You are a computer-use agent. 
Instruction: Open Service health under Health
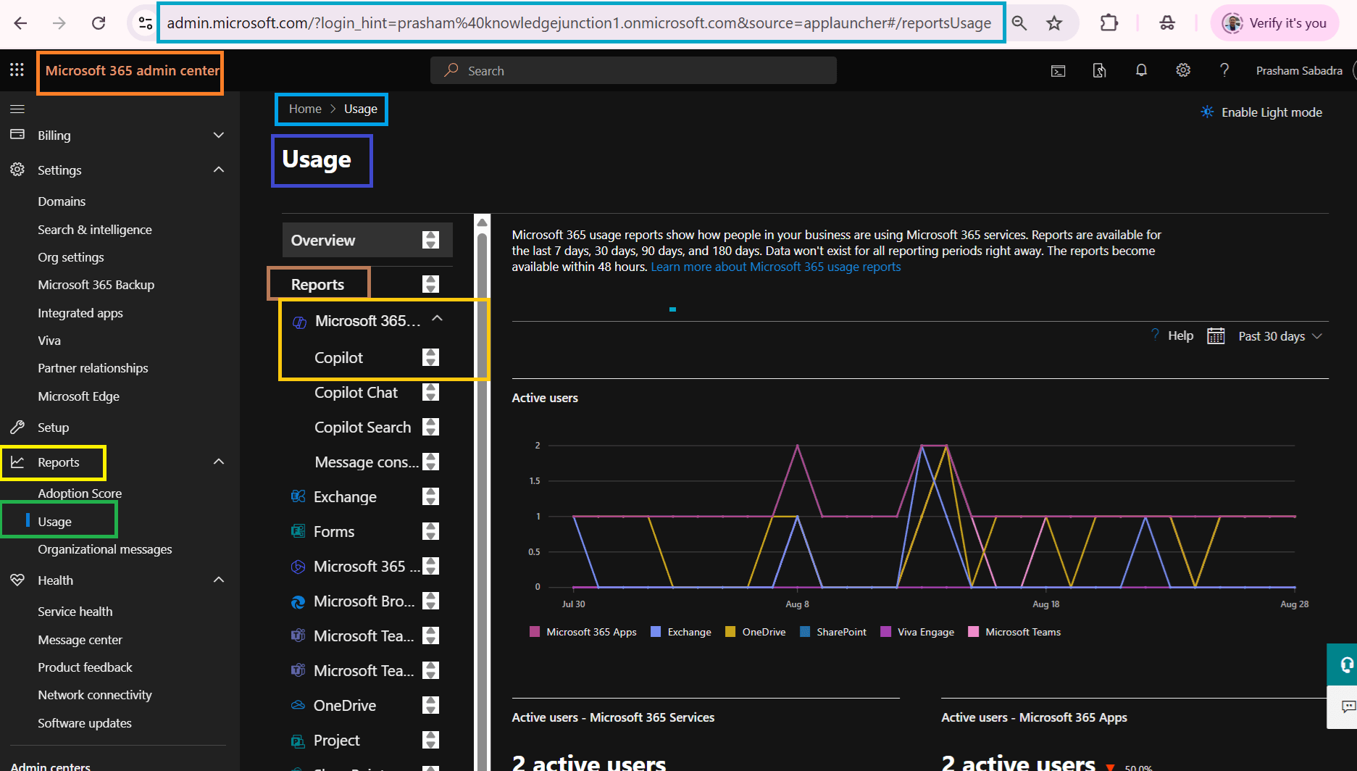coord(75,611)
